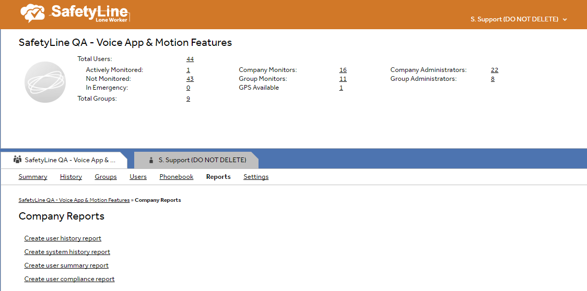Click the group icon on company tab
This screenshot has height=291, width=587.
pos(18,160)
